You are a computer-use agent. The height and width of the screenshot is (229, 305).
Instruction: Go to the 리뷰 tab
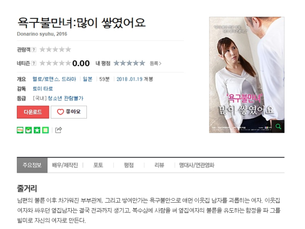(x=159, y=165)
